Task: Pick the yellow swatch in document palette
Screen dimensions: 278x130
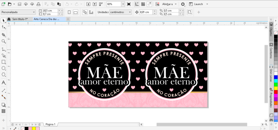Action: click(x=34, y=128)
